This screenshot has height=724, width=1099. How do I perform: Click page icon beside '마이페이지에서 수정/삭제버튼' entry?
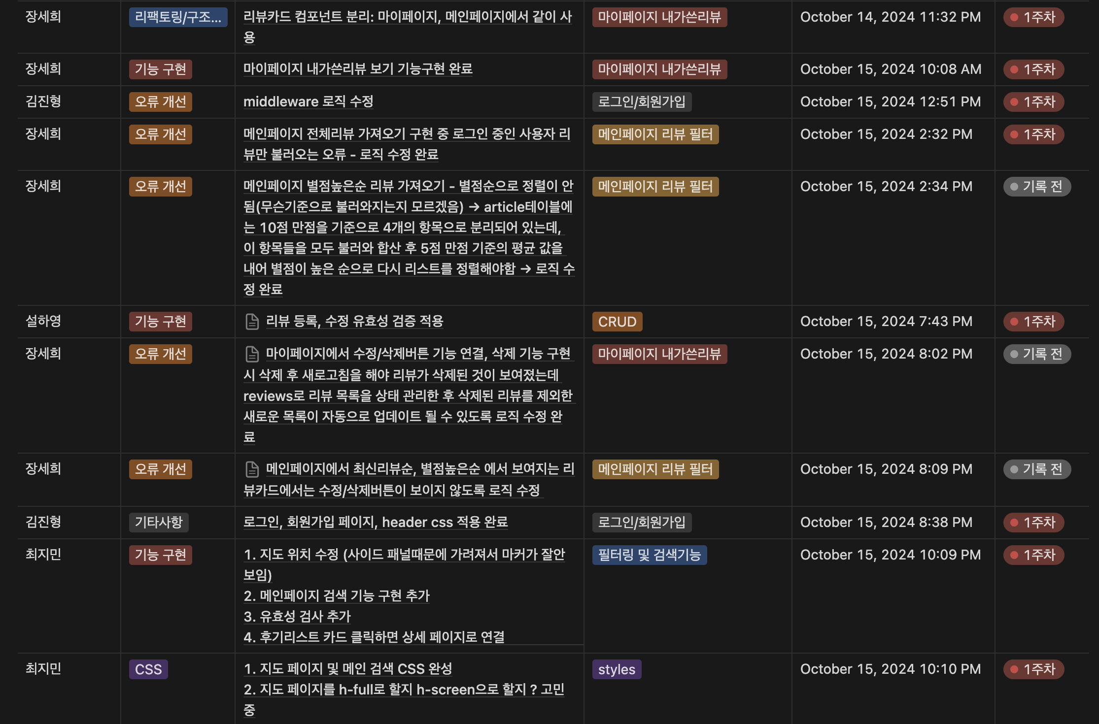(x=252, y=354)
